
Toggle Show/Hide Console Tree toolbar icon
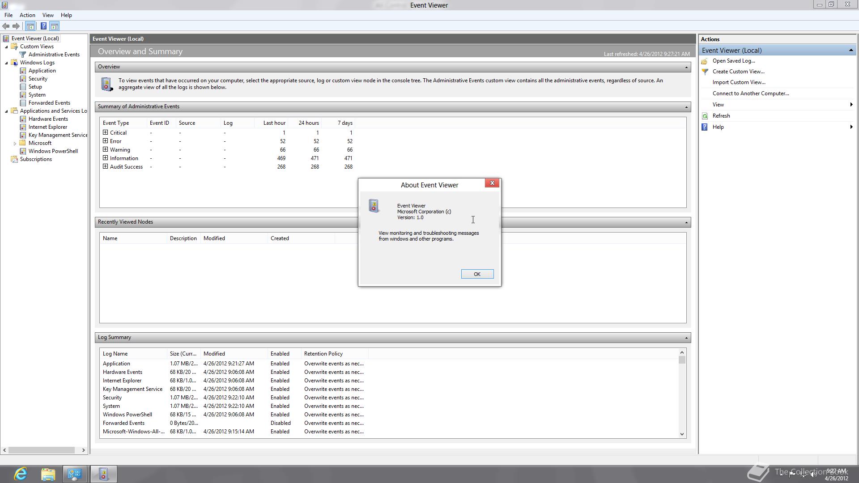point(30,26)
